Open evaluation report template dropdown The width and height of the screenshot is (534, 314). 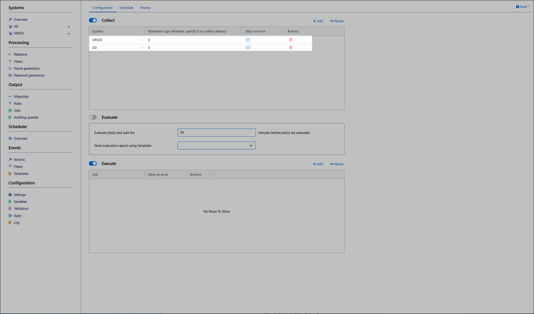[216, 145]
